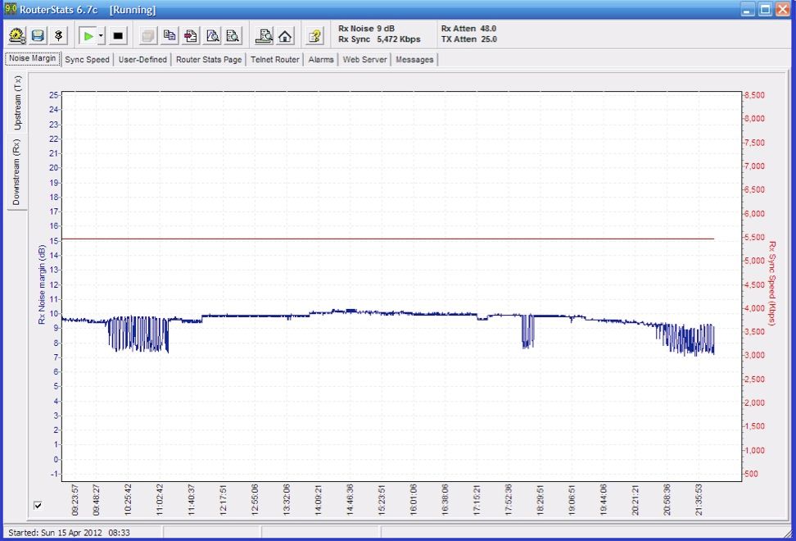This screenshot has width=796, height=541.
Task: Click the red sync speed line
Action: [388, 239]
